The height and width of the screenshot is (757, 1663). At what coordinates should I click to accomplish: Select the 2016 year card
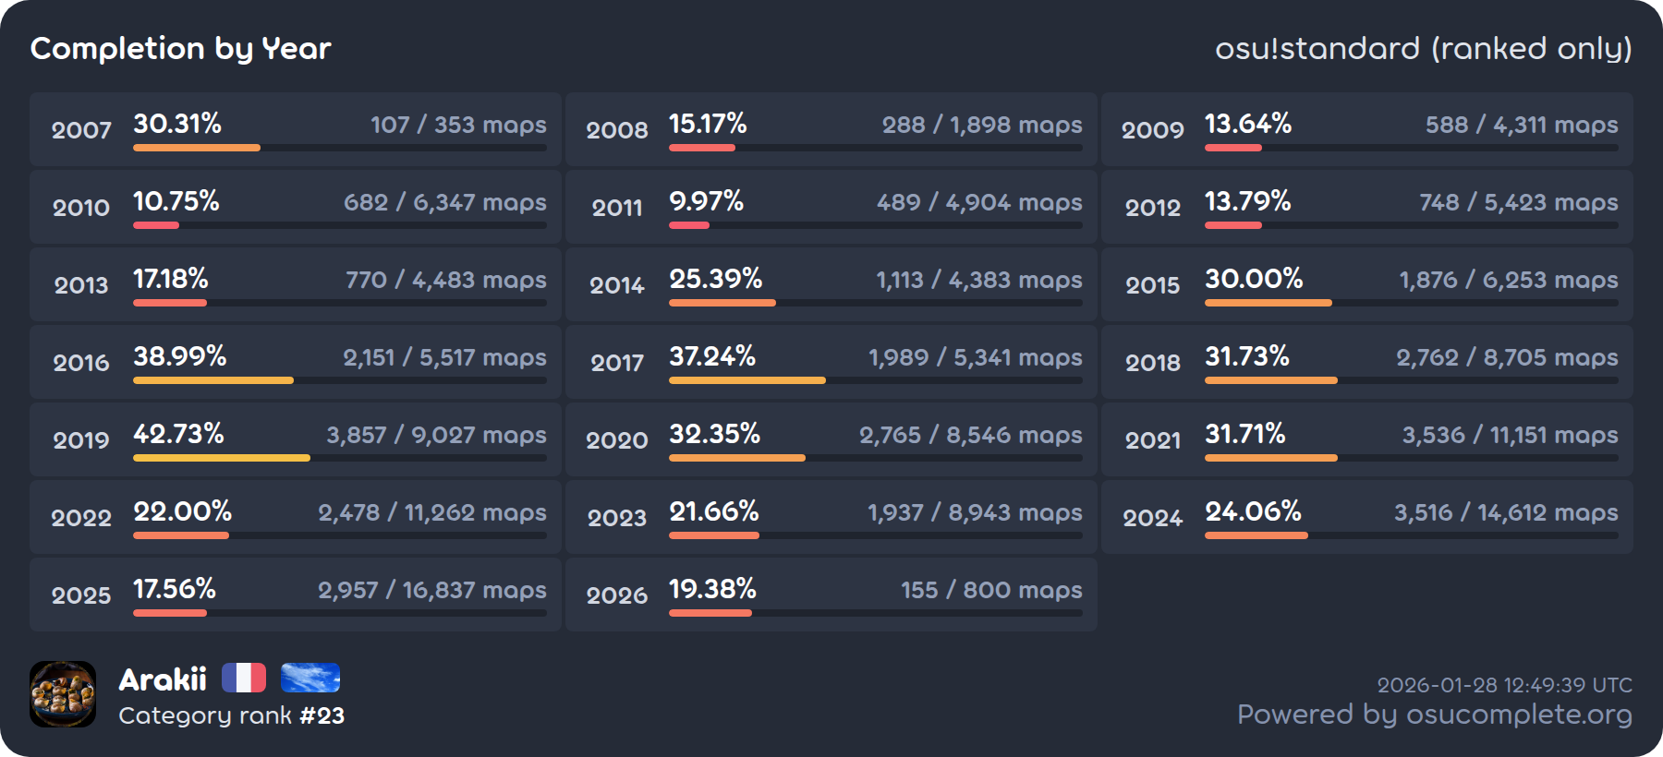296,362
